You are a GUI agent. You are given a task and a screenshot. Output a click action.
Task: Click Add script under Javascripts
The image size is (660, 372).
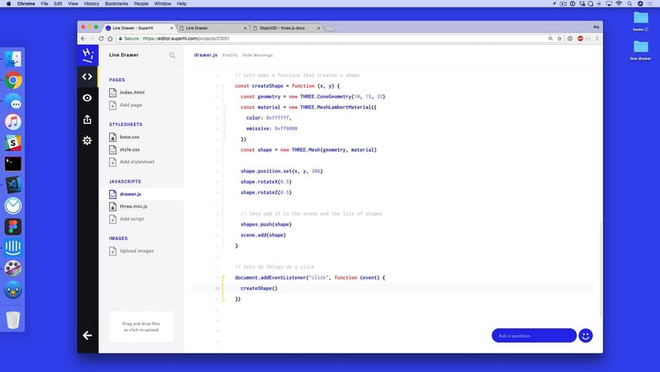132,219
